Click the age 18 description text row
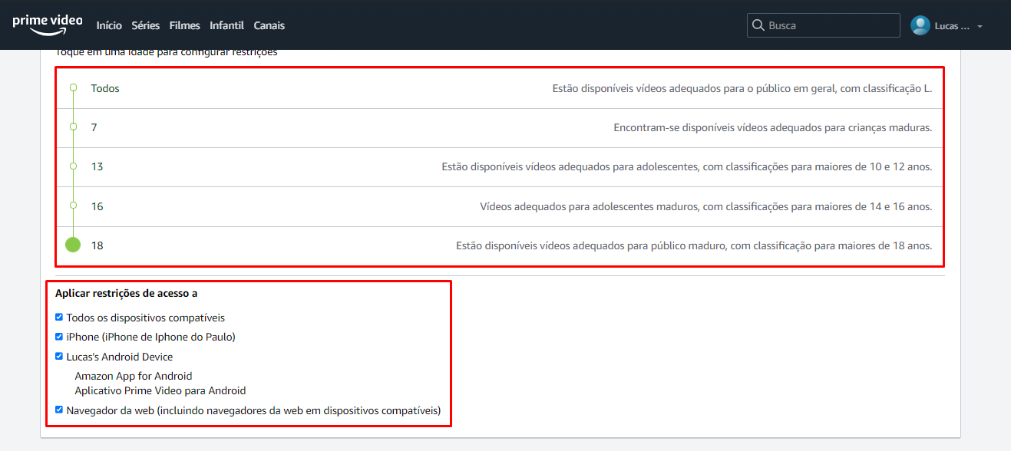Screen dimensions: 1011x451 (693, 246)
